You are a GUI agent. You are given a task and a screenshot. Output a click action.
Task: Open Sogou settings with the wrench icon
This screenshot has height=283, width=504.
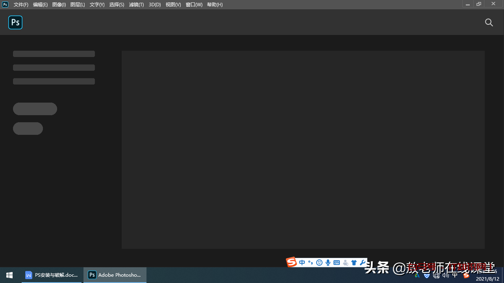(363, 262)
